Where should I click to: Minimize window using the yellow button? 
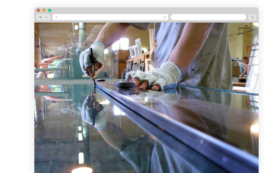pos(44,10)
